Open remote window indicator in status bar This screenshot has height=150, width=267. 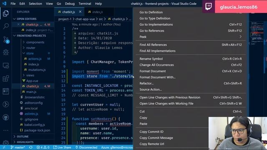click(x=4, y=147)
